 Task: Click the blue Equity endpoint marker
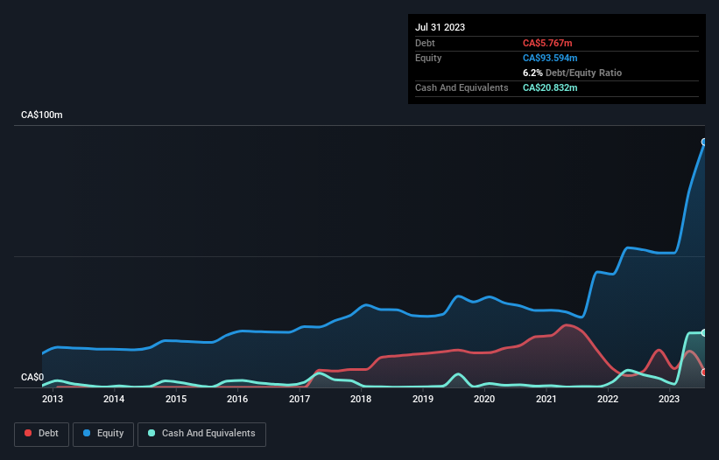pyautogui.click(x=704, y=142)
